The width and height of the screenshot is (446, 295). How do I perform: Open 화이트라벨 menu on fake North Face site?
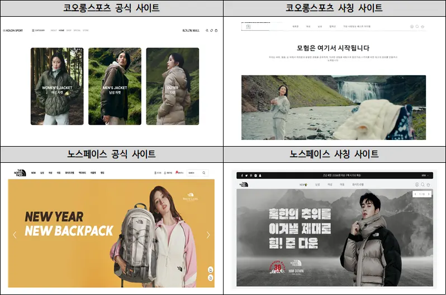tap(358, 185)
